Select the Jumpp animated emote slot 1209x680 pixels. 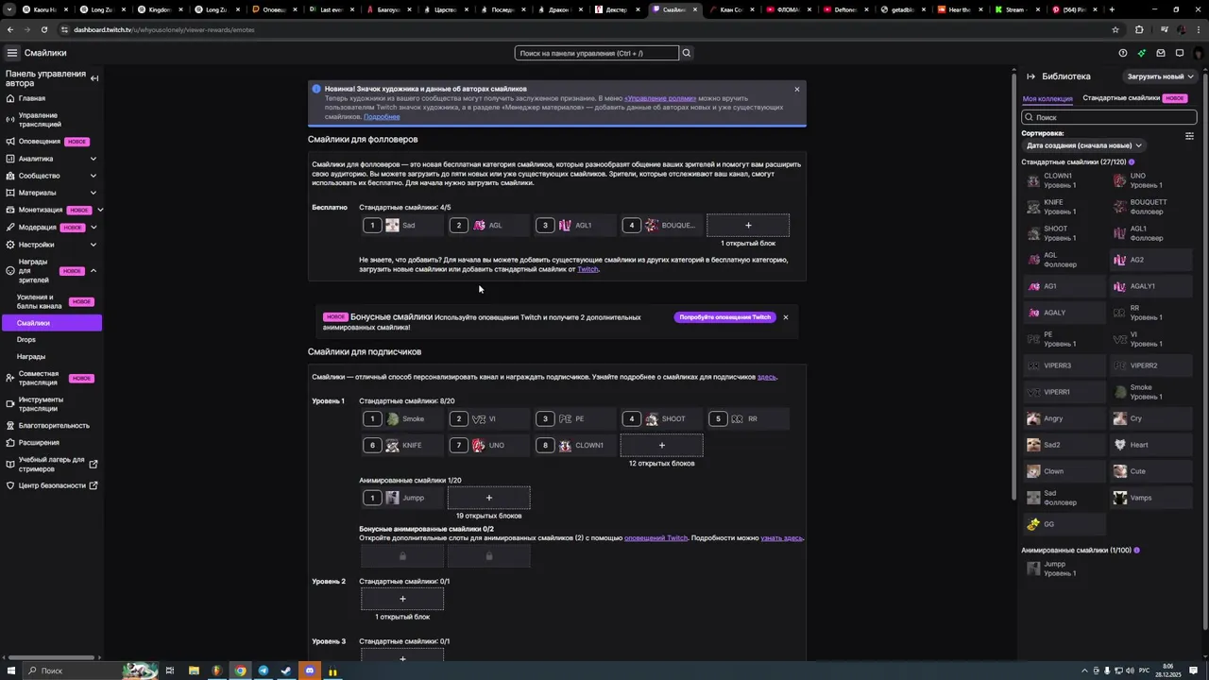pos(402,498)
